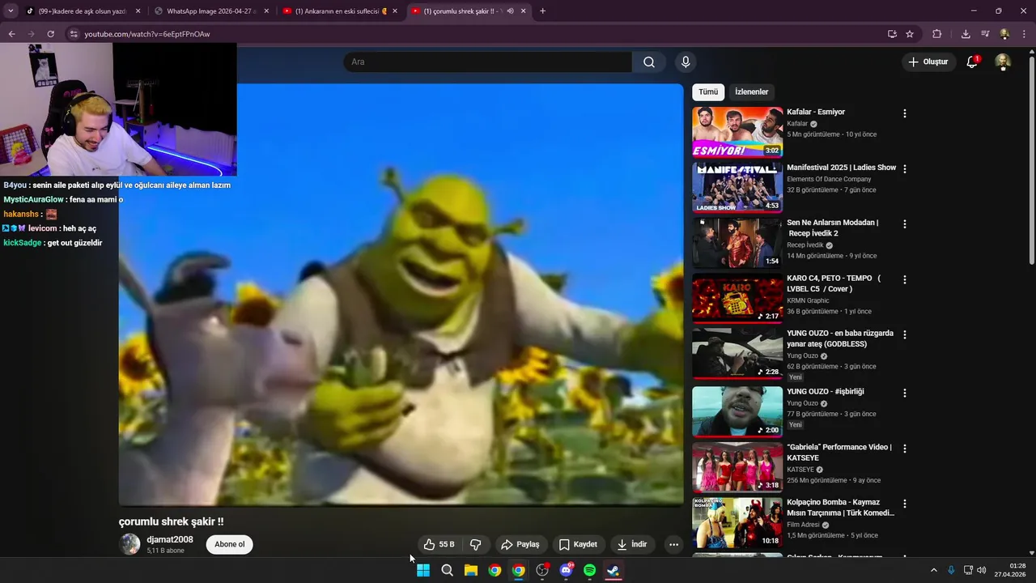Activate voice search microphone icon
This screenshot has height=583, width=1036.
coord(686,62)
